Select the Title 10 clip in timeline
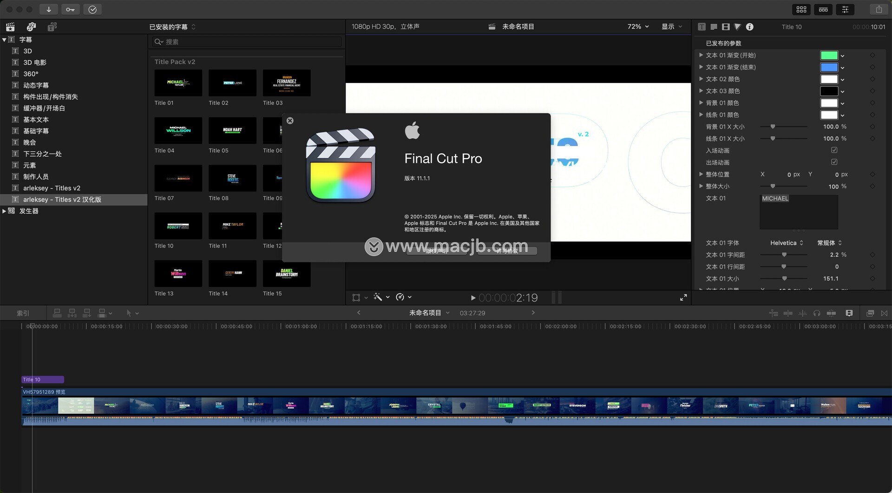Image resolution: width=892 pixels, height=493 pixels. (43, 379)
